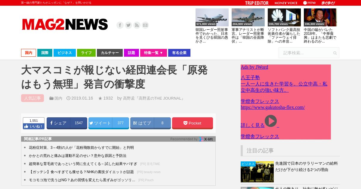Open the 571,900 views aircraft thumbnail
361x189 pixels.
pyautogui.click(x=212, y=17)
